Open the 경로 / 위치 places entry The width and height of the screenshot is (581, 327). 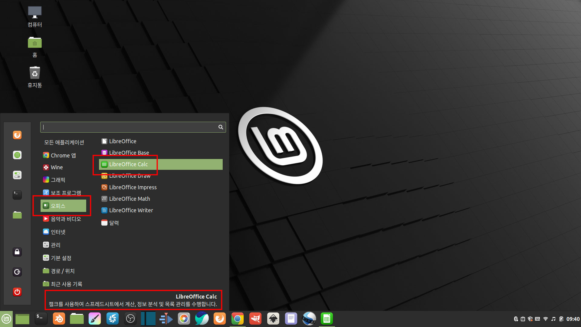64,271
